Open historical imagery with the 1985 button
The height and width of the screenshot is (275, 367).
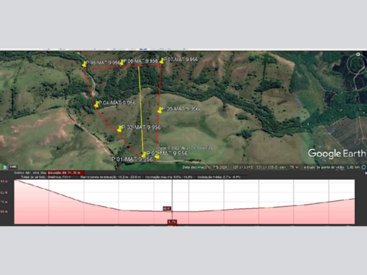[x=13, y=167]
